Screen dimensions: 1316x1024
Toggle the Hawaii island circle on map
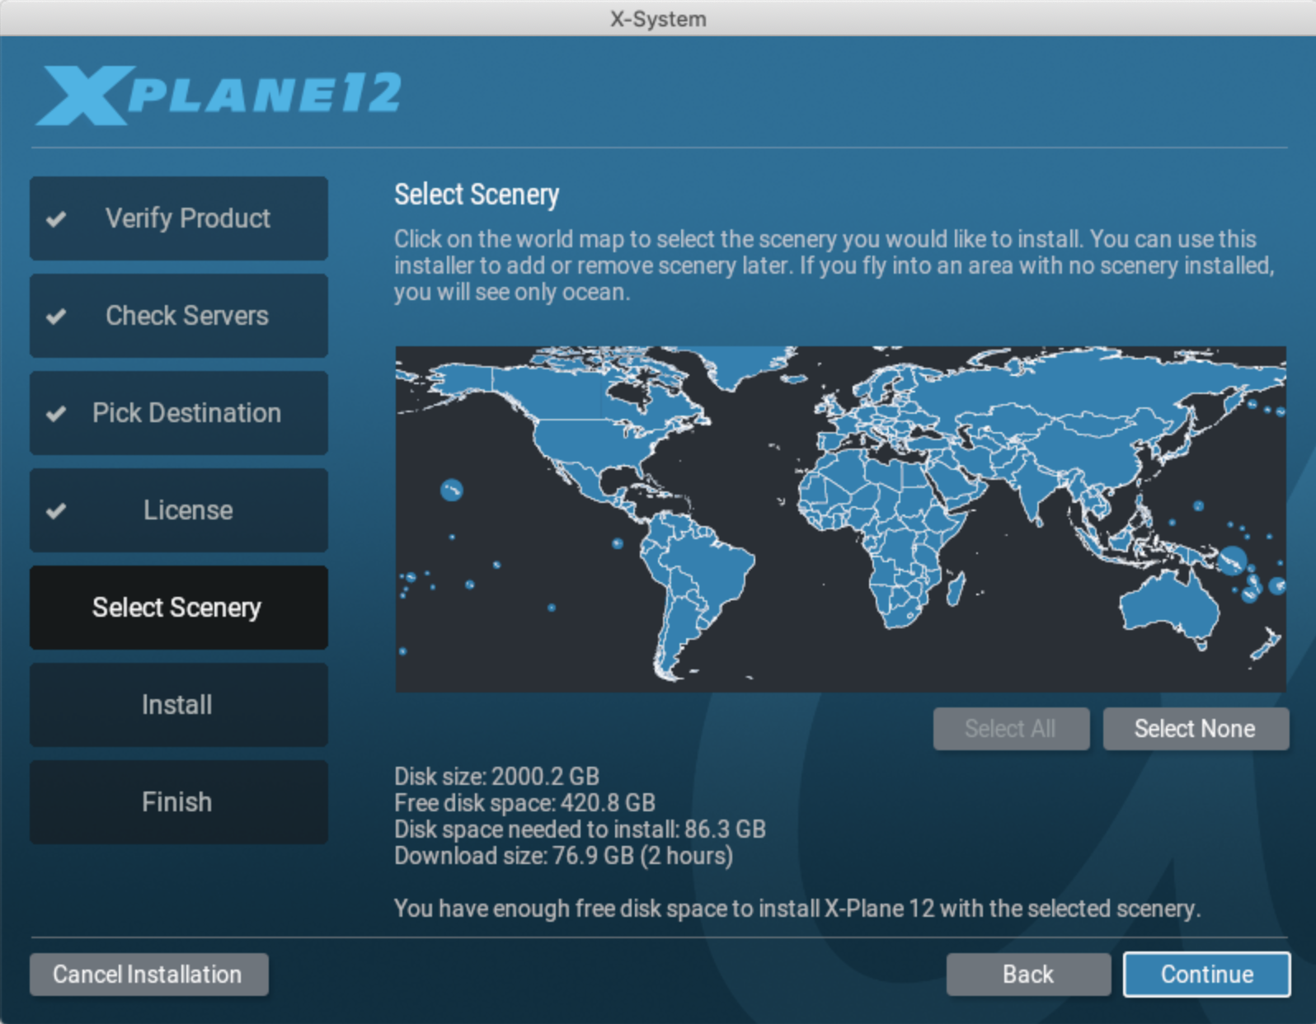[x=451, y=491]
